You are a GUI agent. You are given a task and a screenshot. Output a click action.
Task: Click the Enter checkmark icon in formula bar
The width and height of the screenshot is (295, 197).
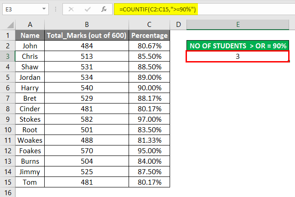(88, 9)
